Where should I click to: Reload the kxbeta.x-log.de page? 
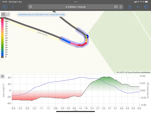click(121, 7)
